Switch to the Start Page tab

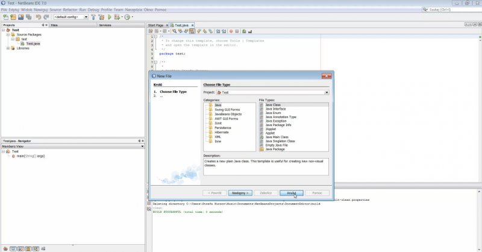[155, 25]
